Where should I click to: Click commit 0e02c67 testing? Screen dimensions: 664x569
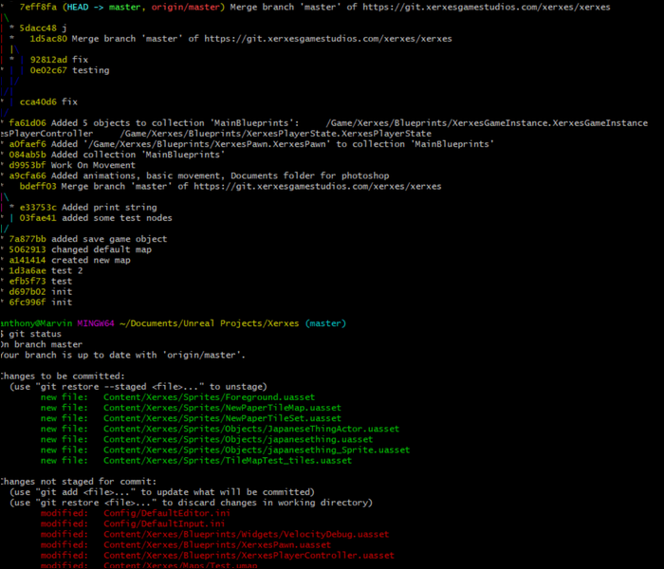(x=69, y=70)
